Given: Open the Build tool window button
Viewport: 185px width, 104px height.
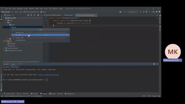Looking at the screenshot, I should pos(60,94).
